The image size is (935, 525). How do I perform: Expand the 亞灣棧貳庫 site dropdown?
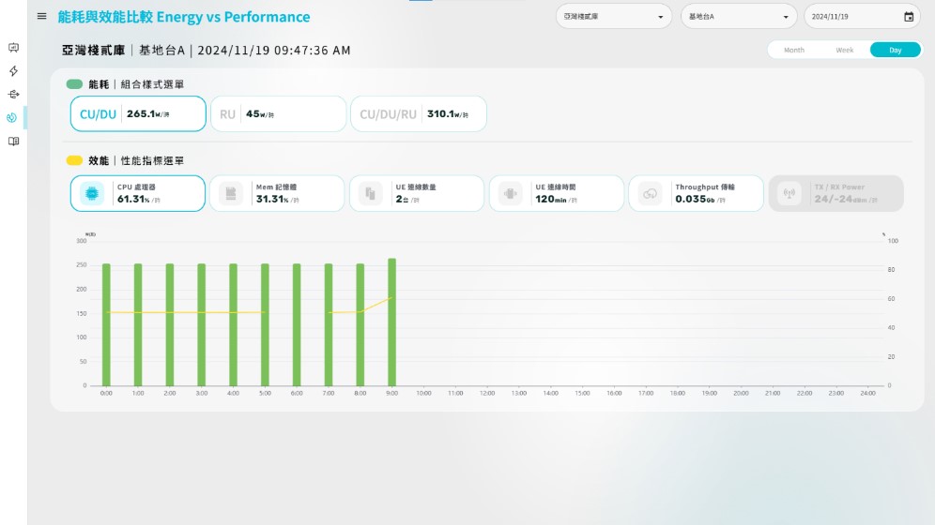614,17
